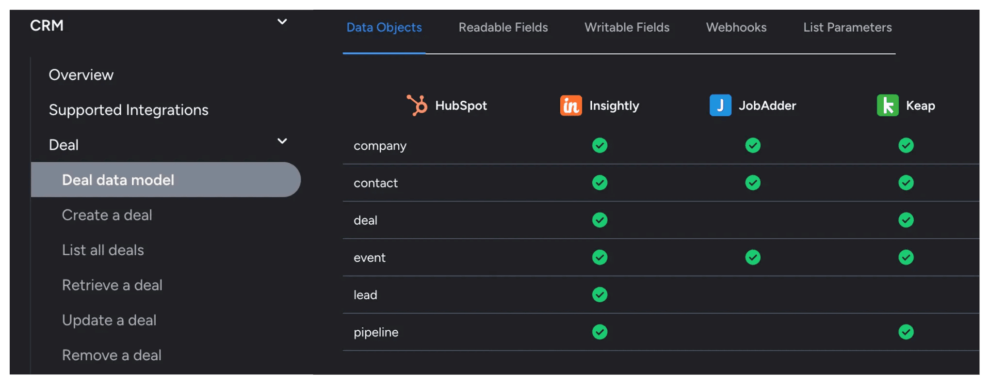
Task: Click the pipeline row label
Action: coord(376,332)
